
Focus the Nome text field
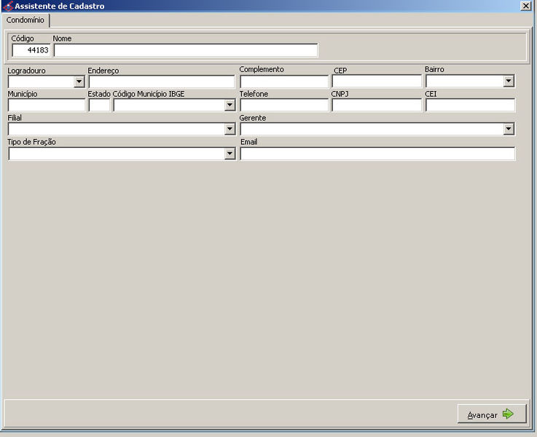(186, 50)
